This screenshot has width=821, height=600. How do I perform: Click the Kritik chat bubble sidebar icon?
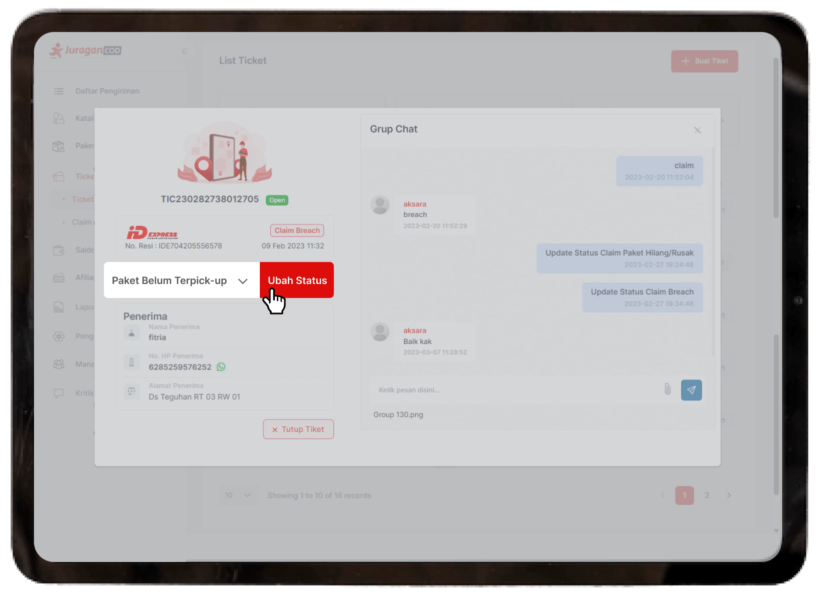point(59,393)
